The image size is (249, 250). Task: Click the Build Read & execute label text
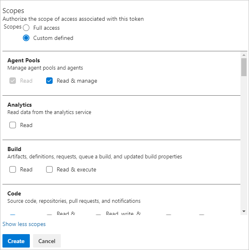click(x=76, y=169)
